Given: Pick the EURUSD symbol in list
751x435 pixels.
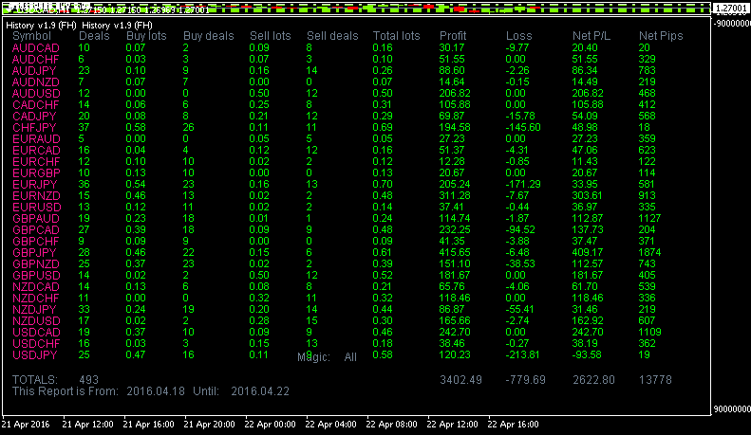Looking at the screenshot, I should coord(32,207).
